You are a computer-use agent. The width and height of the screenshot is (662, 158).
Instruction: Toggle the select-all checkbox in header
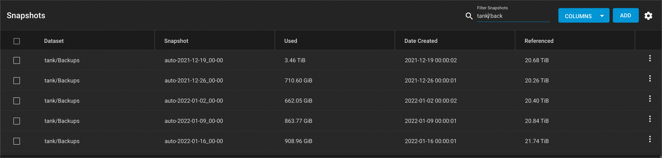pyautogui.click(x=17, y=41)
